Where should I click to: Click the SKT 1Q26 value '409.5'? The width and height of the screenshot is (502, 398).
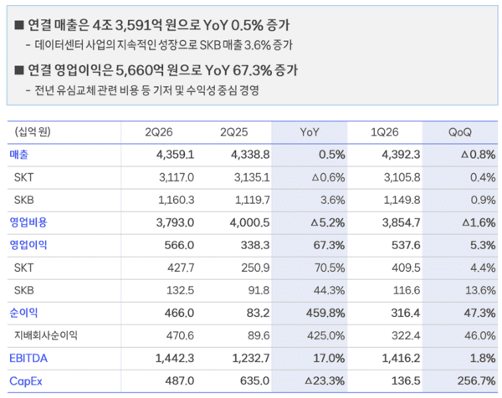point(406,268)
